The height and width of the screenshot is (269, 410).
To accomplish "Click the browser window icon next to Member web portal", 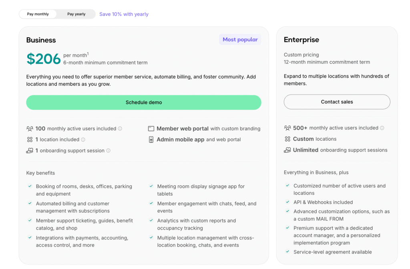I will 151,129.
